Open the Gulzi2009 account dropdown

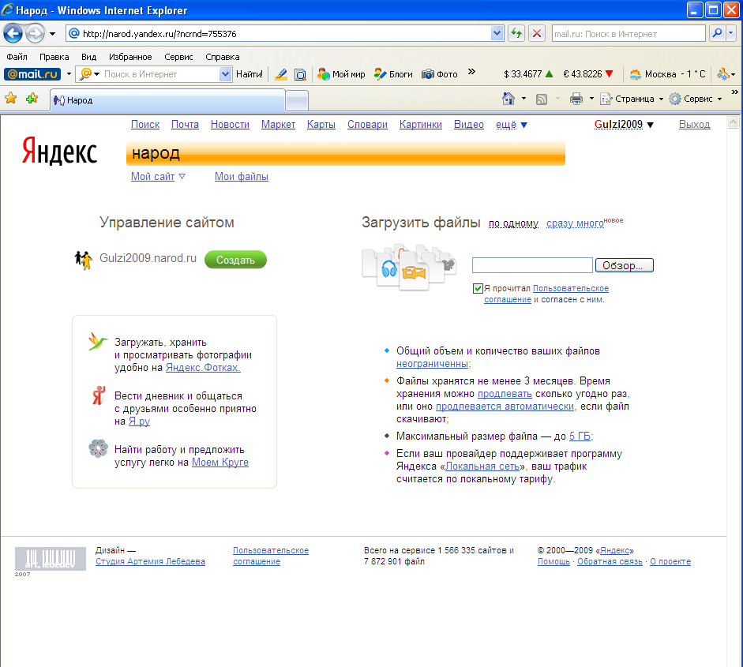pyautogui.click(x=624, y=125)
